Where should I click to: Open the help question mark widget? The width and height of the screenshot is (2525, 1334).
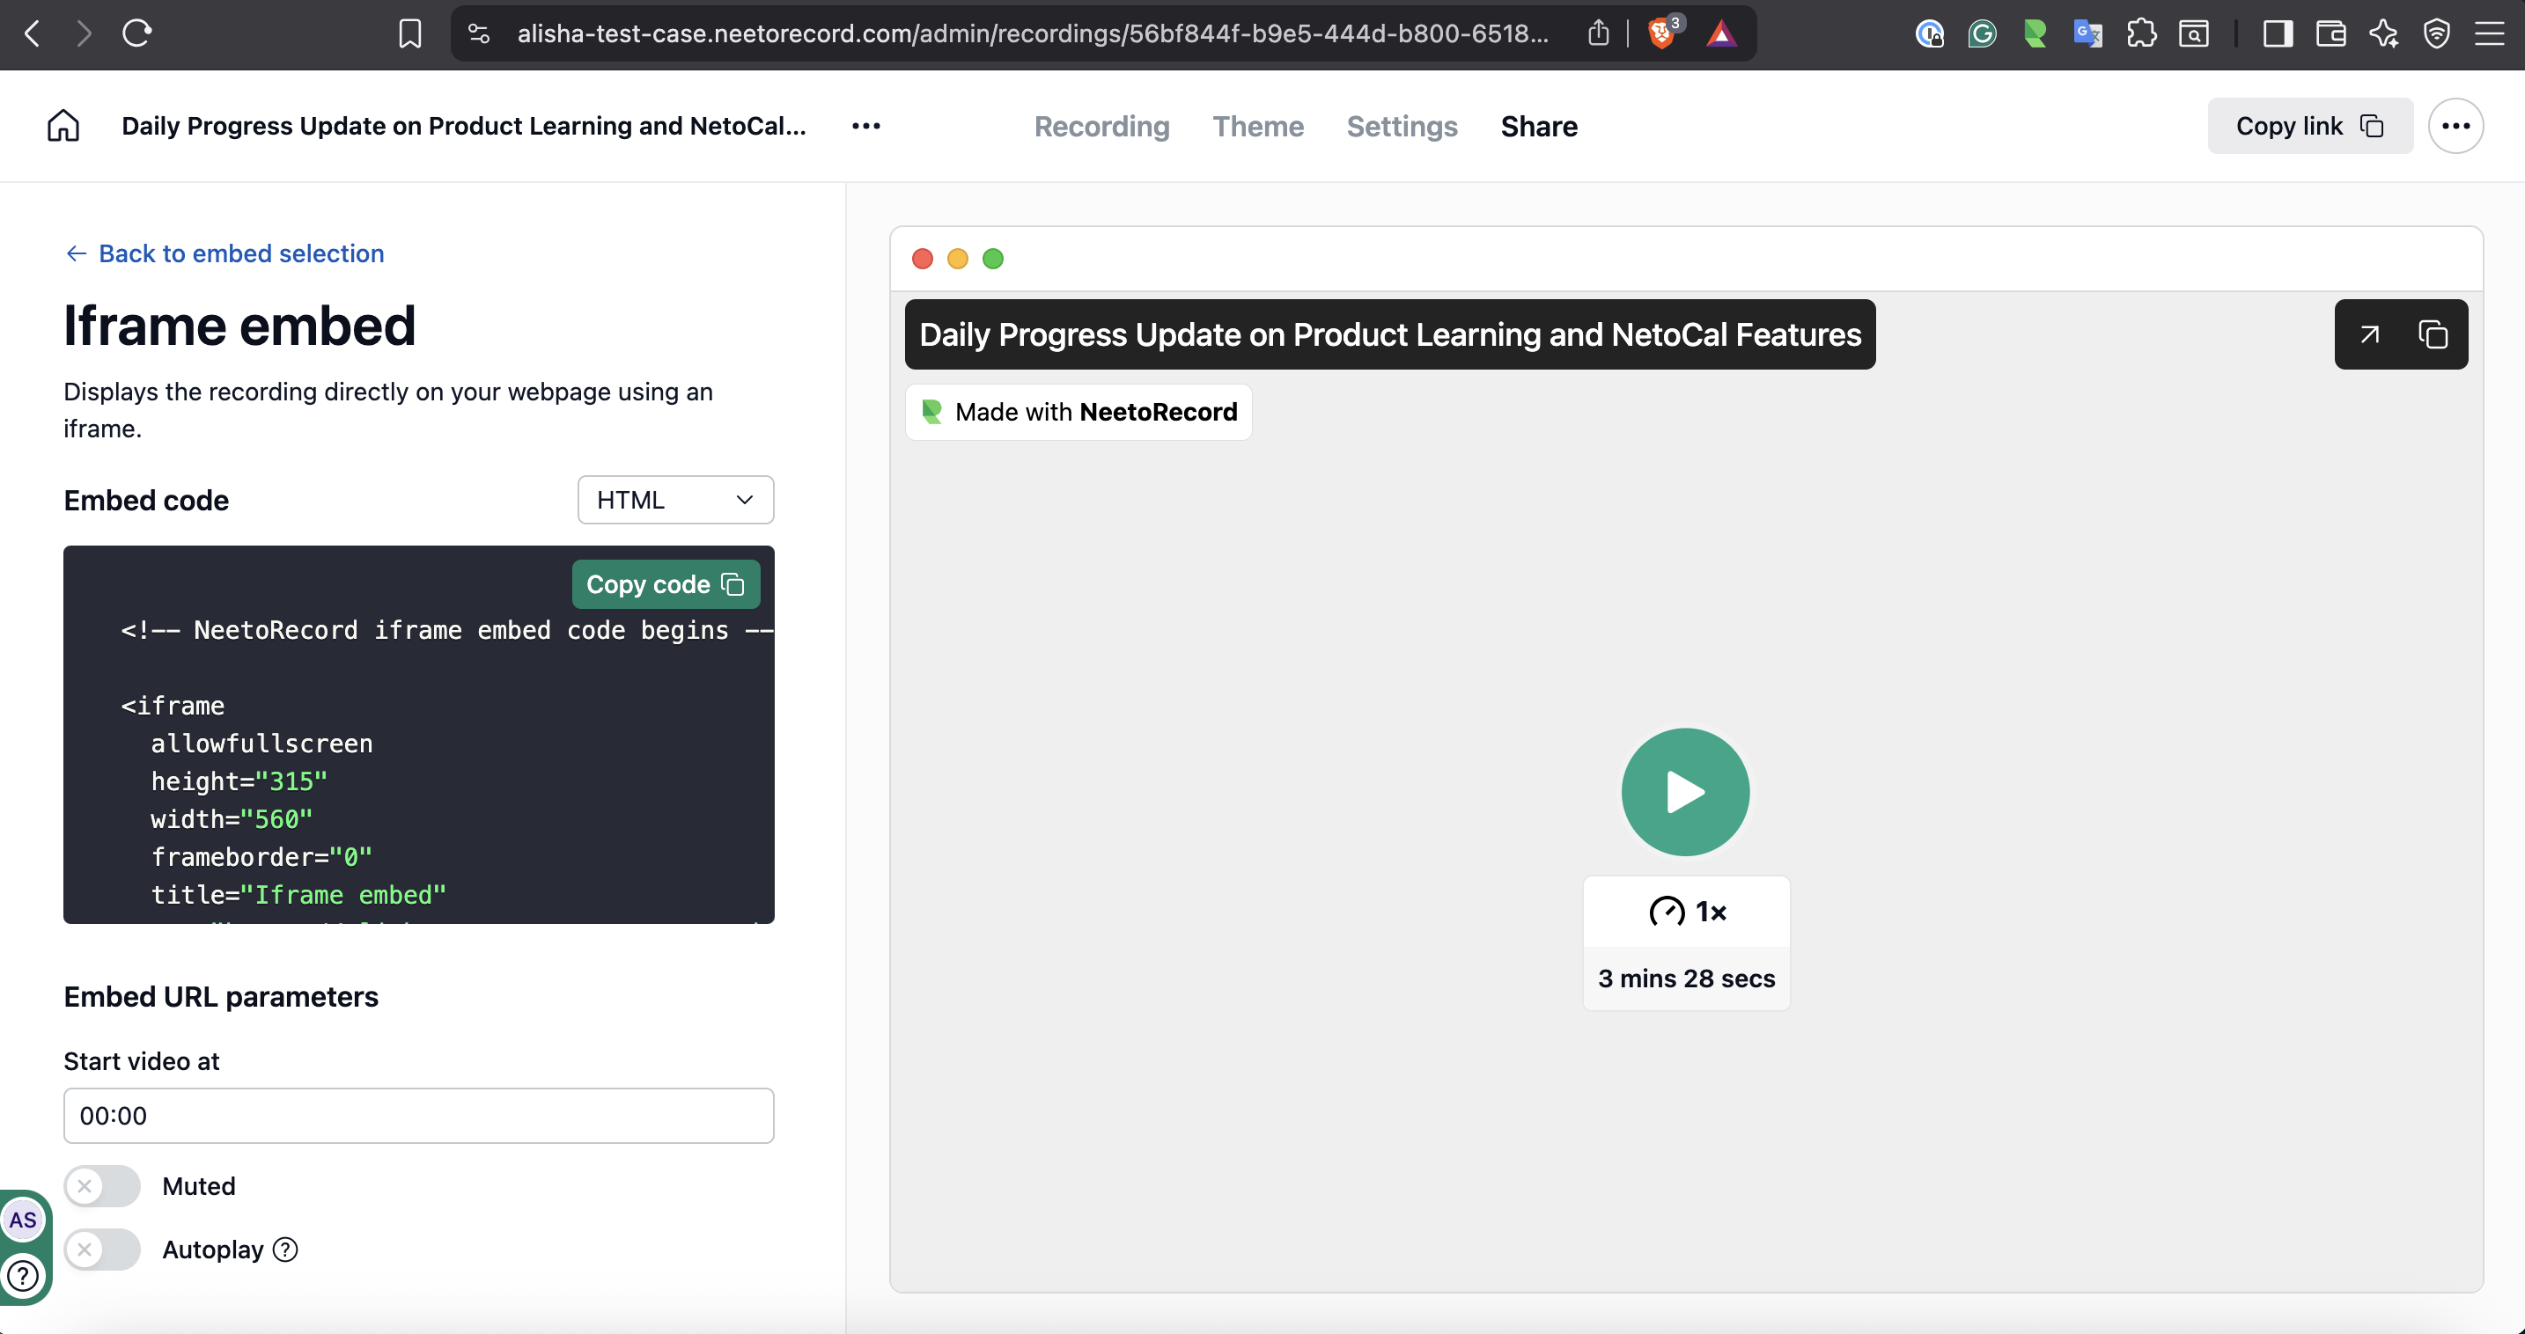point(24,1276)
